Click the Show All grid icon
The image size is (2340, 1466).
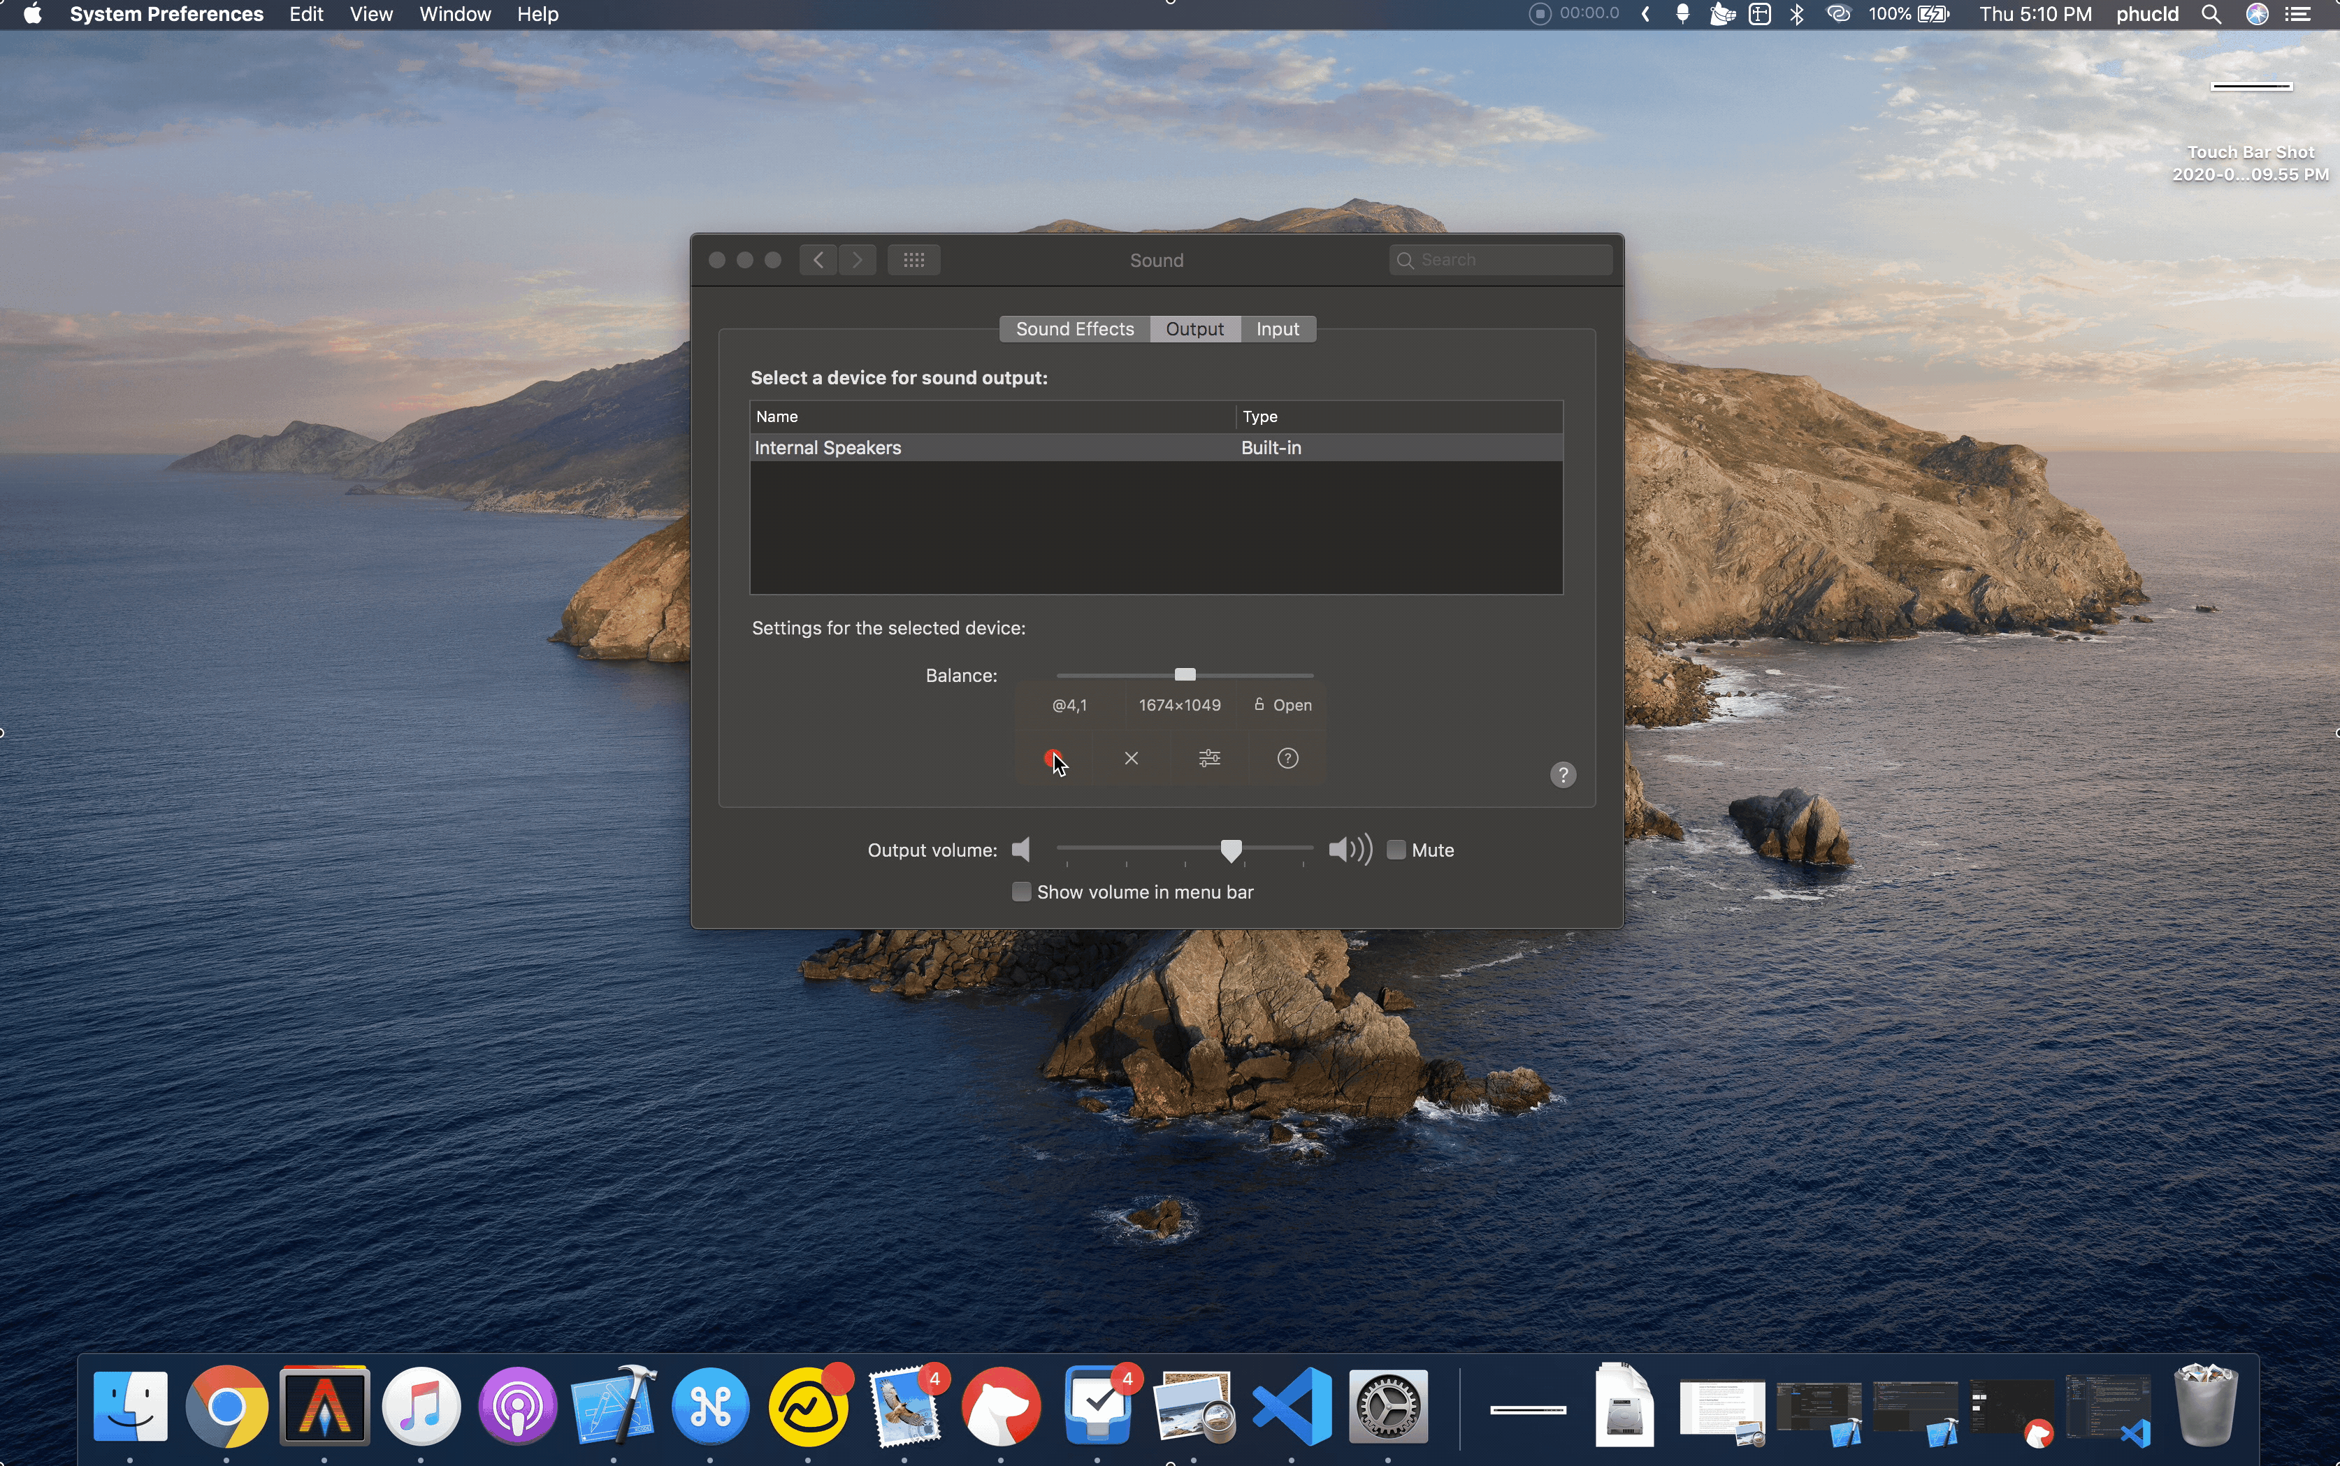coord(913,260)
